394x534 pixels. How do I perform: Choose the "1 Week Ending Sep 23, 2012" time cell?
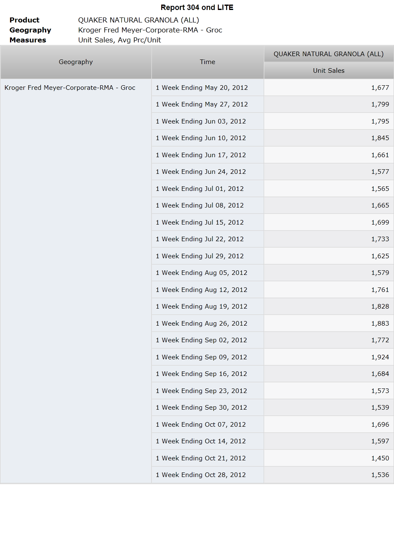click(x=207, y=391)
